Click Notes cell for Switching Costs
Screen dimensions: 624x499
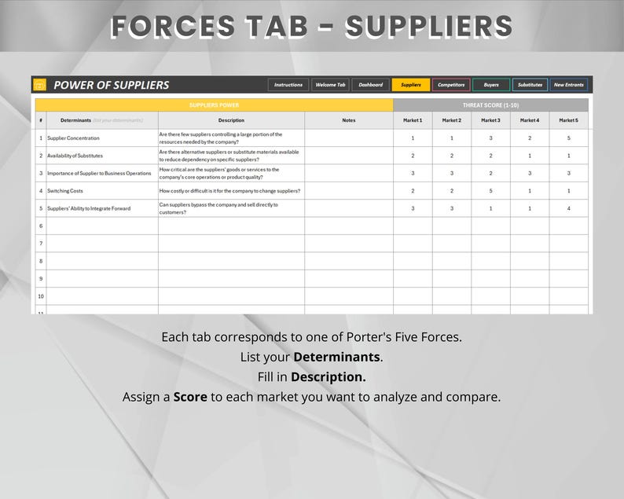(349, 191)
